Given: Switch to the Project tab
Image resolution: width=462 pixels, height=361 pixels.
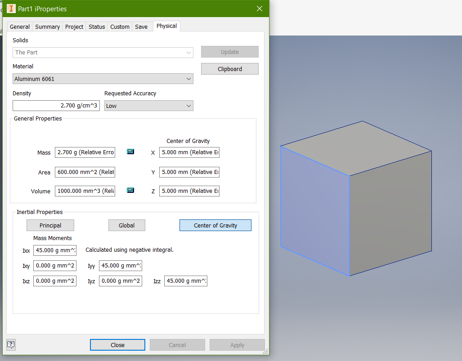Looking at the screenshot, I should (x=74, y=27).
